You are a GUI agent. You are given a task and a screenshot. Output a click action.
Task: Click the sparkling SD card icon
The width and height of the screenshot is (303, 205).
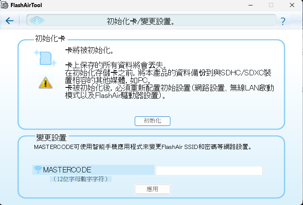pos(45,58)
